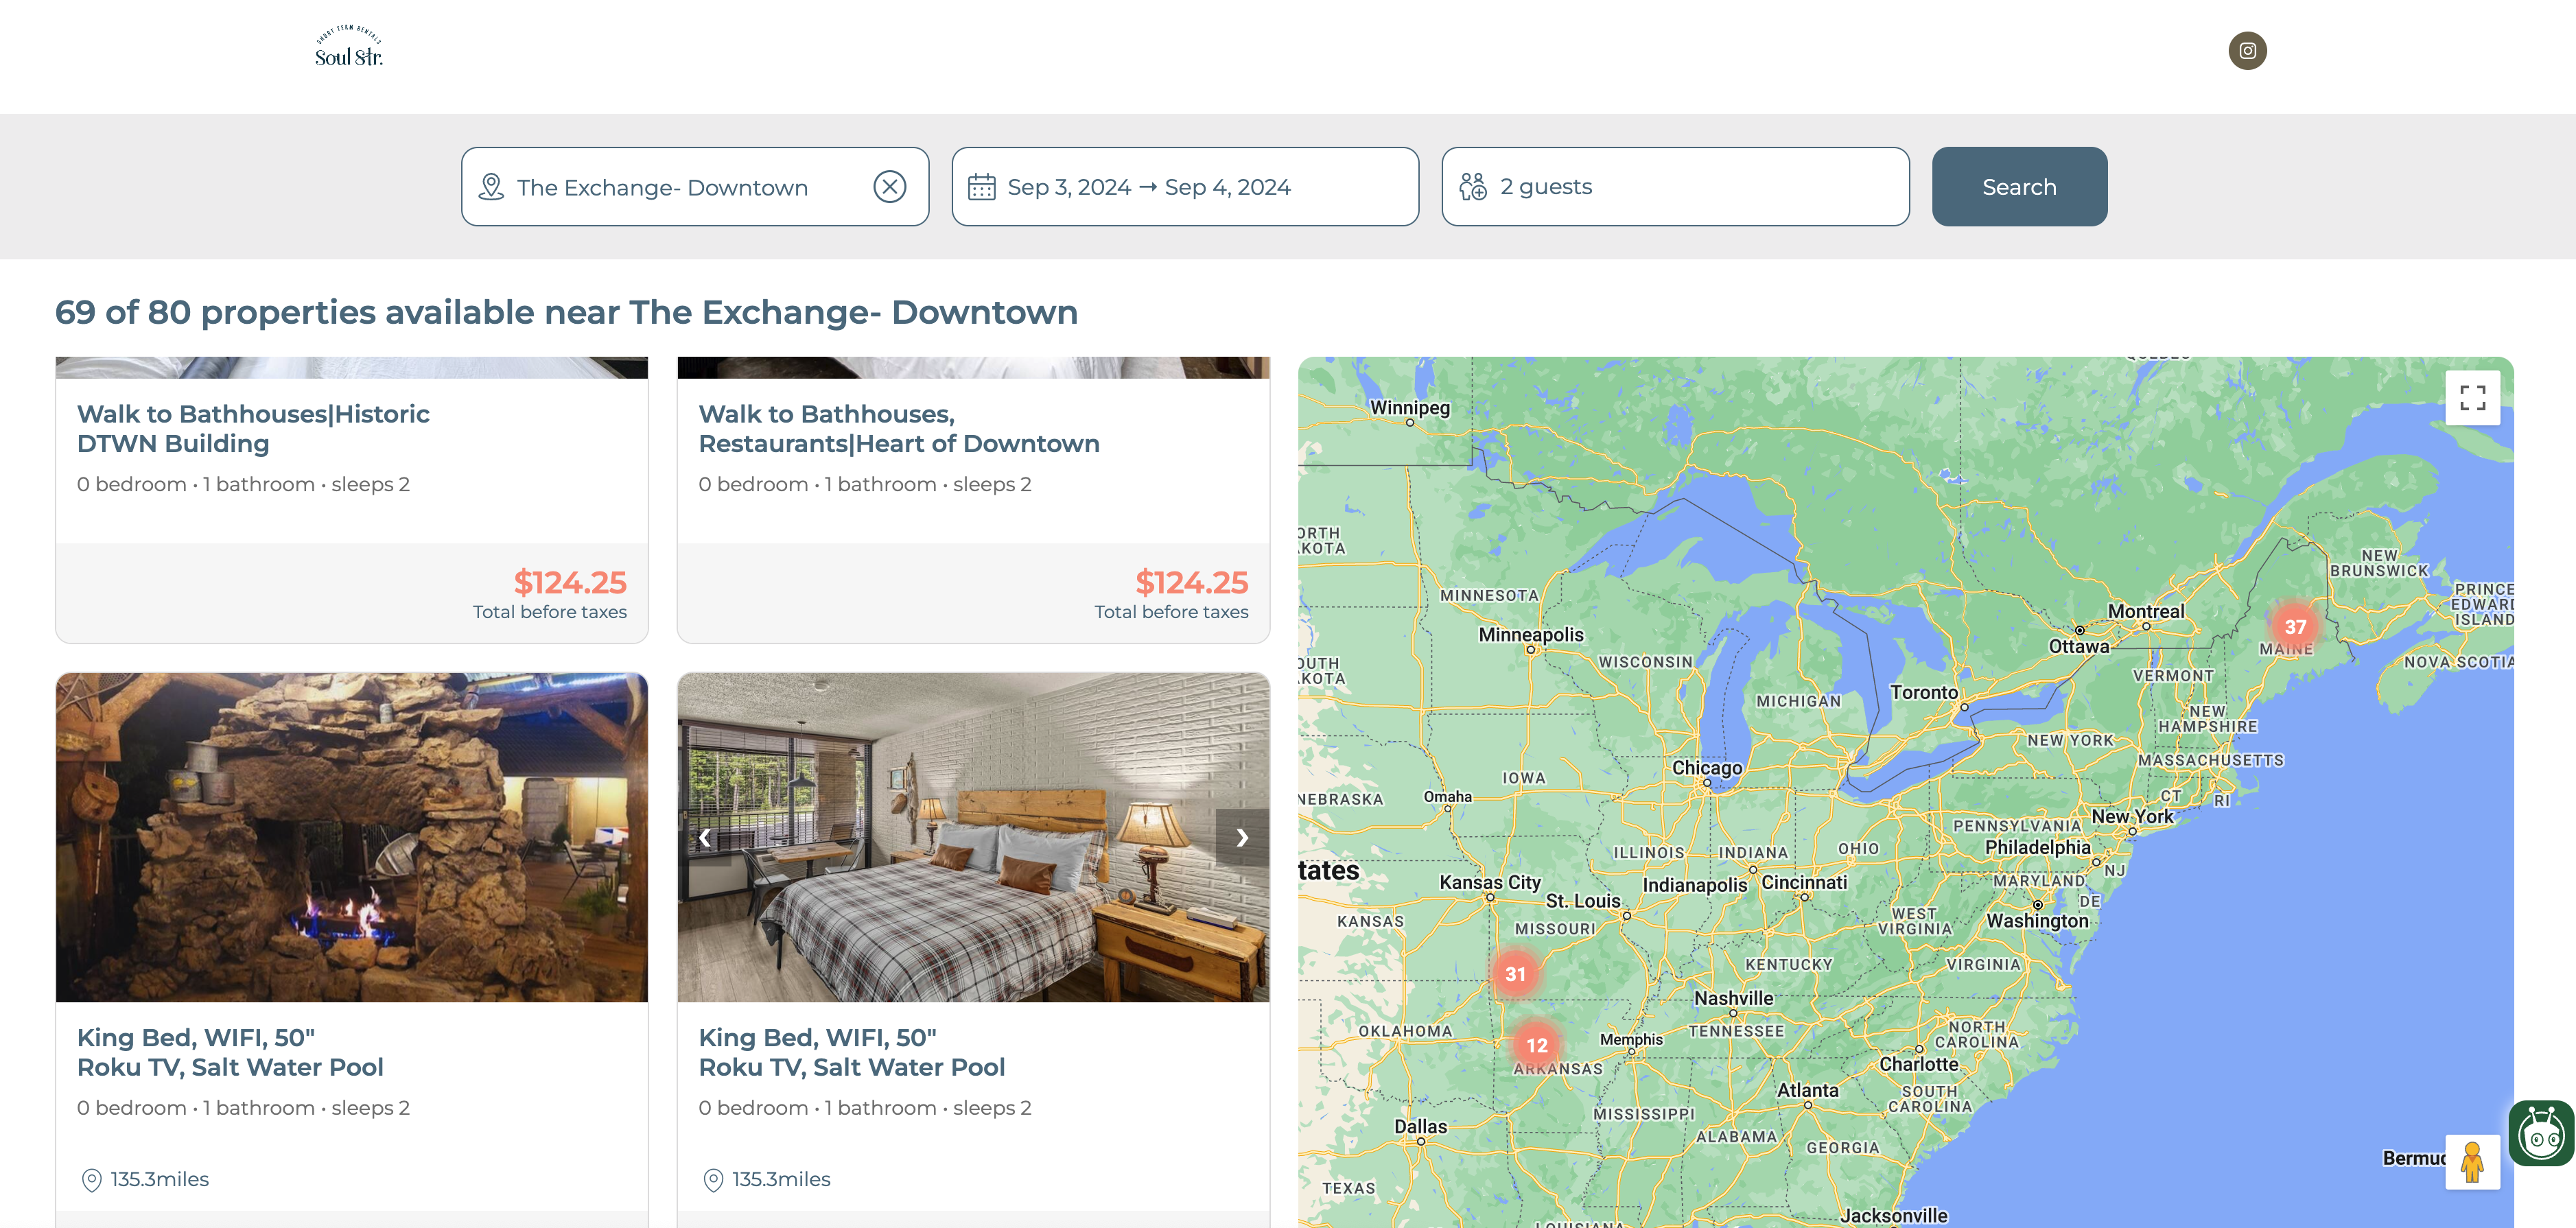Show next photo on bedroom listing
Screen dimensions: 2576x1228
[1241, 838]
